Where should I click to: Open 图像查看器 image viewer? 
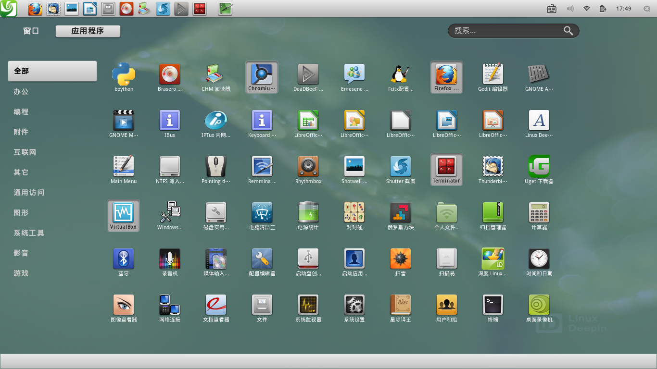point(124,308)
